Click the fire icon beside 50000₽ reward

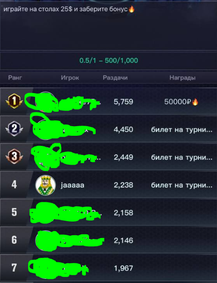[195, 102]
